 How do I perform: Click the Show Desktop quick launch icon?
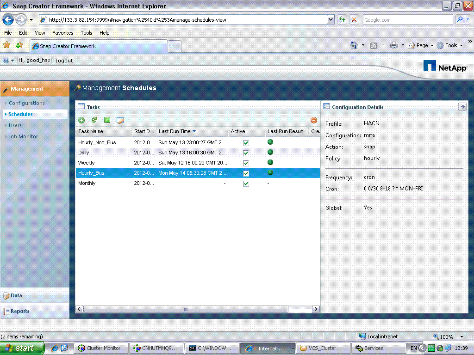(64, 348)
